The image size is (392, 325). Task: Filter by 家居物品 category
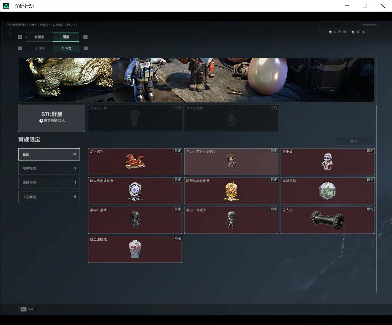[x=49, y=183]
